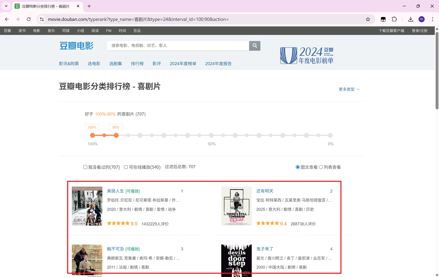Click the slider dot above 0%
Viewport: 439px width, 277px height.
(330, 135)
